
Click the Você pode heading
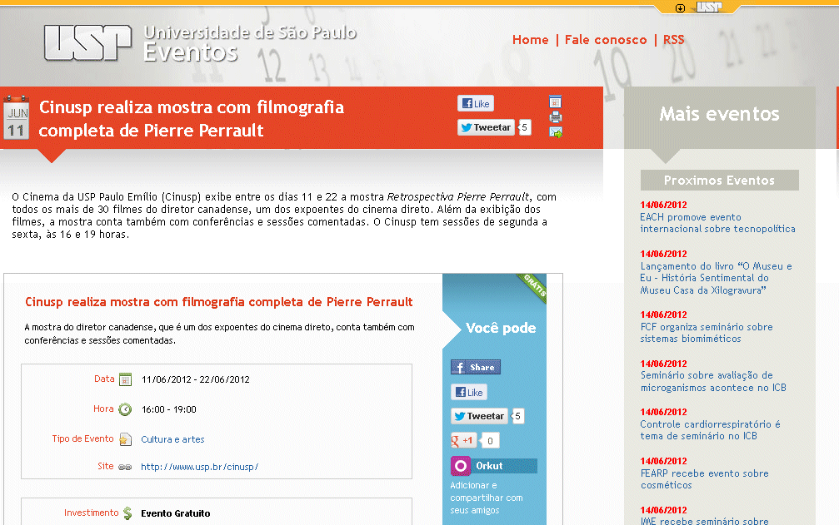[x=501, y=328]
